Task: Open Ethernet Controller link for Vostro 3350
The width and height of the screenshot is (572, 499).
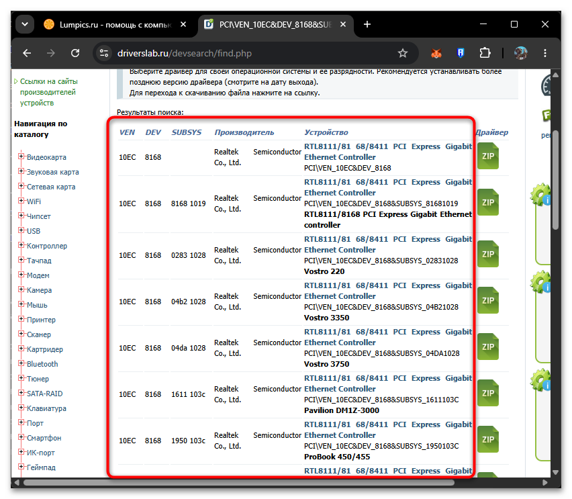Action: (388, 291)
